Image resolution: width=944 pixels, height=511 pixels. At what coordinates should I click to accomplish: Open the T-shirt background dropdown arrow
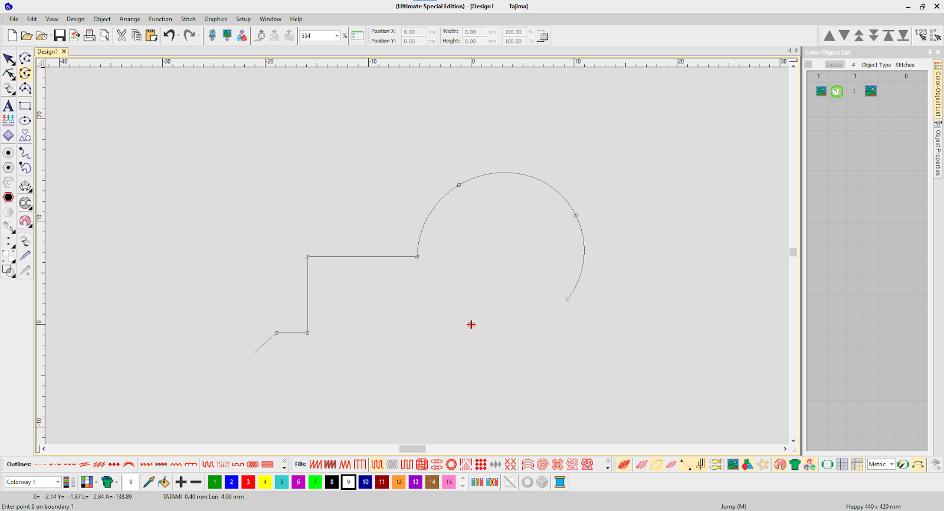tap(116, 482)
